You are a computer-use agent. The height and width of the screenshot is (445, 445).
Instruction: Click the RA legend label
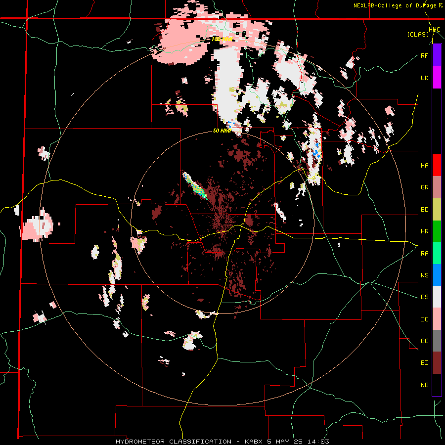click(424, 254)
